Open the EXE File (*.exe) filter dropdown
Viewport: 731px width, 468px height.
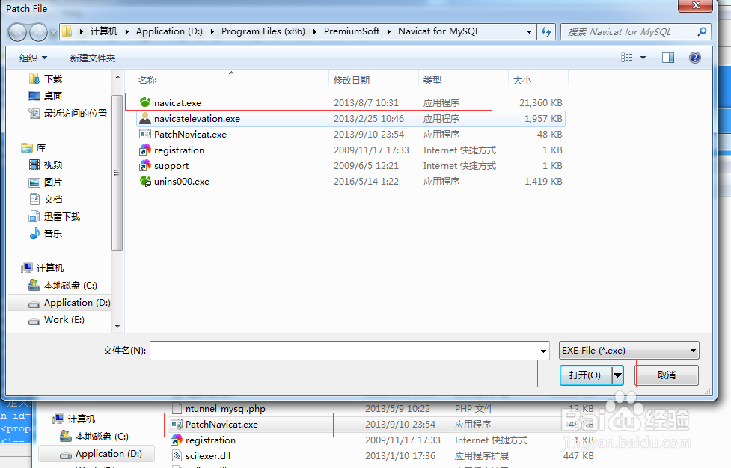(629, 351)
